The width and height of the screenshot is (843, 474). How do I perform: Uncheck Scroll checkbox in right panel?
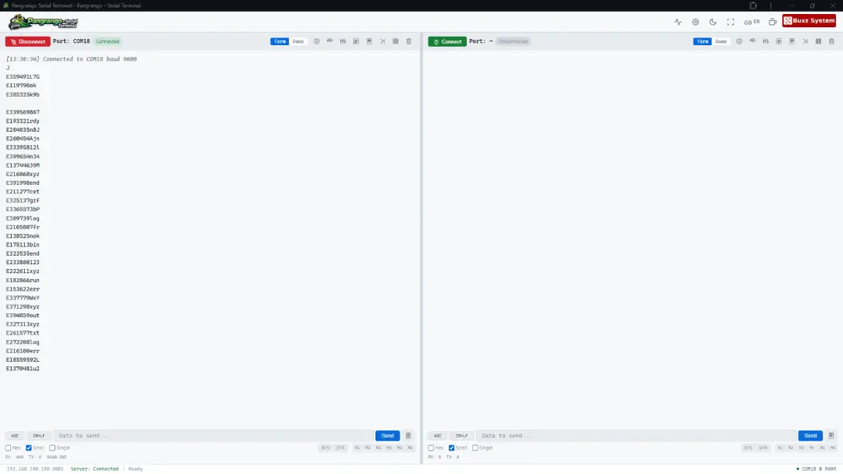[x=452, y=447]
